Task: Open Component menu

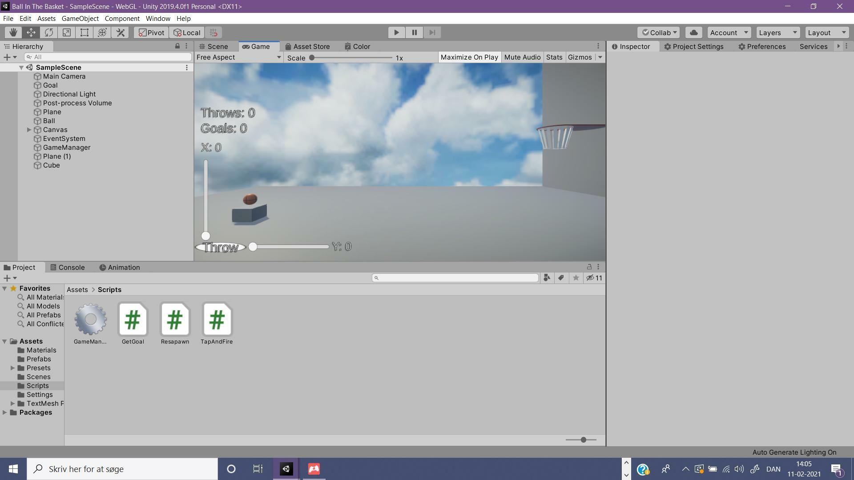Action: click(x=122, y=19)
